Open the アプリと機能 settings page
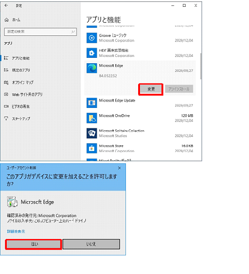 point(20,58)
